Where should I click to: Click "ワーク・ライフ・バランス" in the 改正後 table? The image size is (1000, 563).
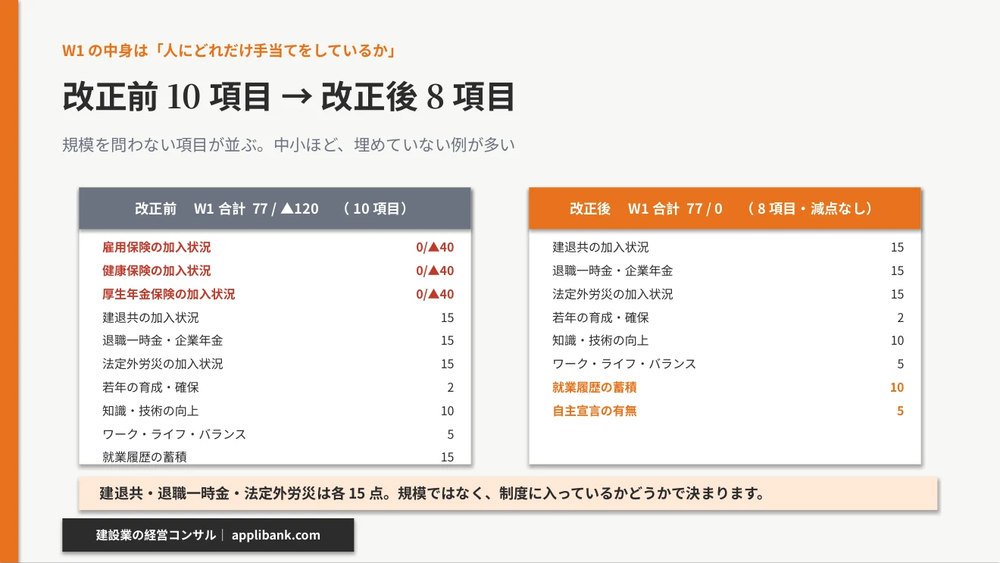coord(624,364)
